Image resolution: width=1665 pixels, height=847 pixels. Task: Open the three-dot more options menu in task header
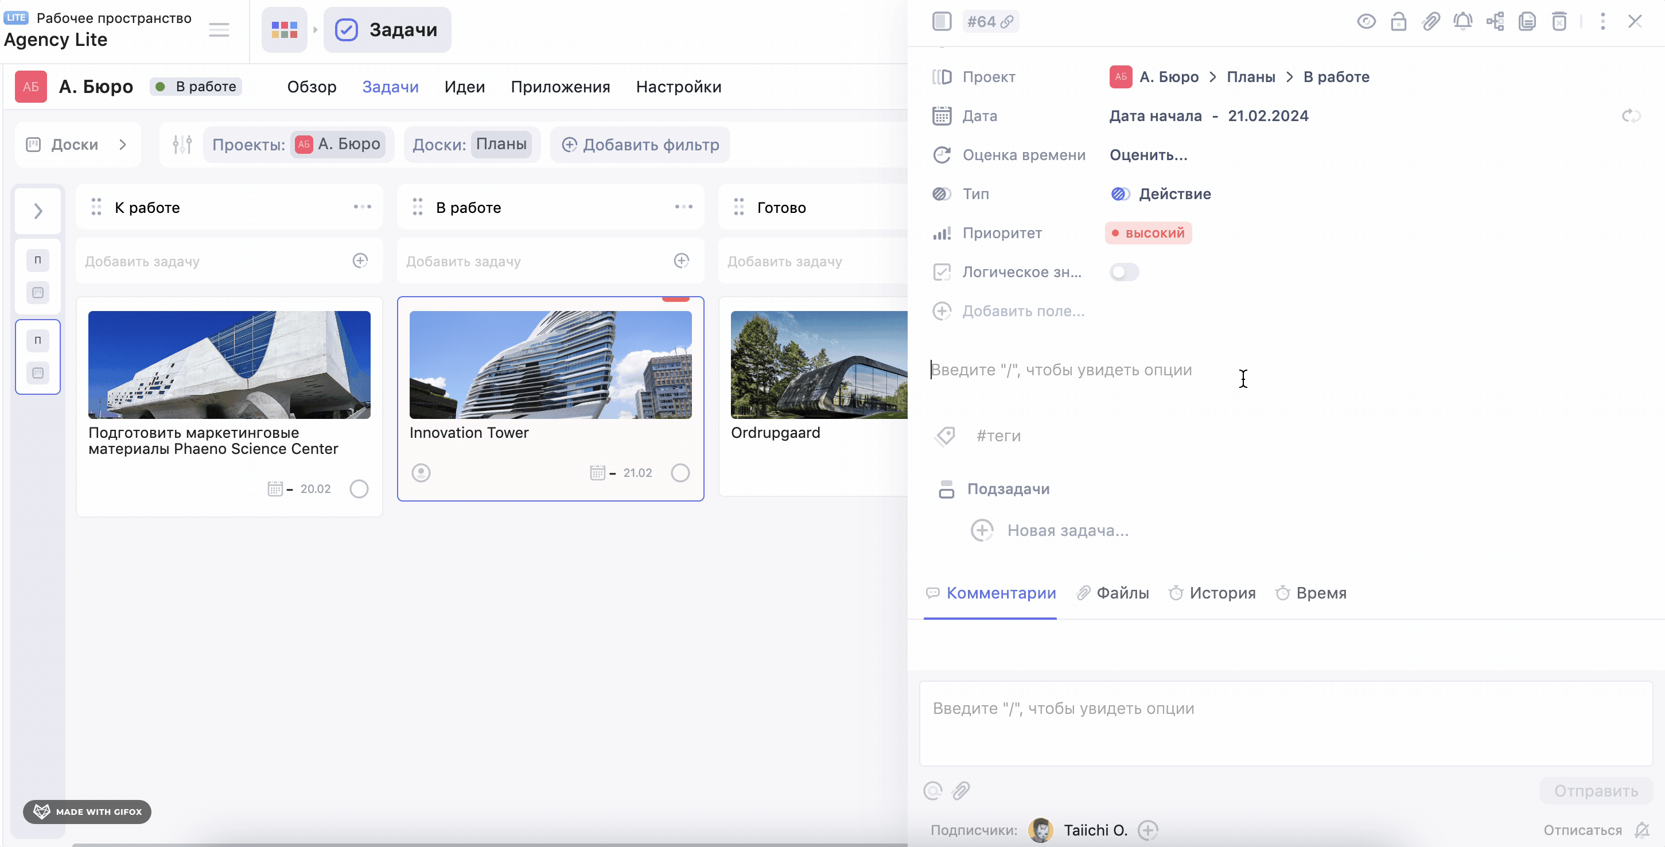tap(1602, 21)
